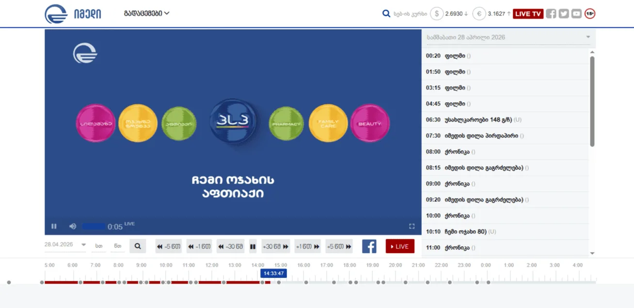Image resolution: width=634 pixels, height=308 pixels.
Task: Skip forward 1 minute button
Action: pyautogui.click(x=308, y=246)
